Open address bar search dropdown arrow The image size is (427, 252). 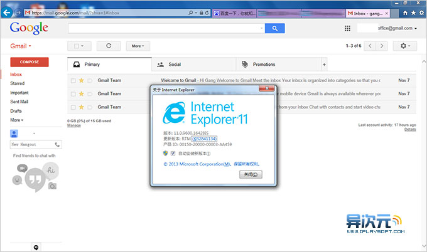[196, 13]
